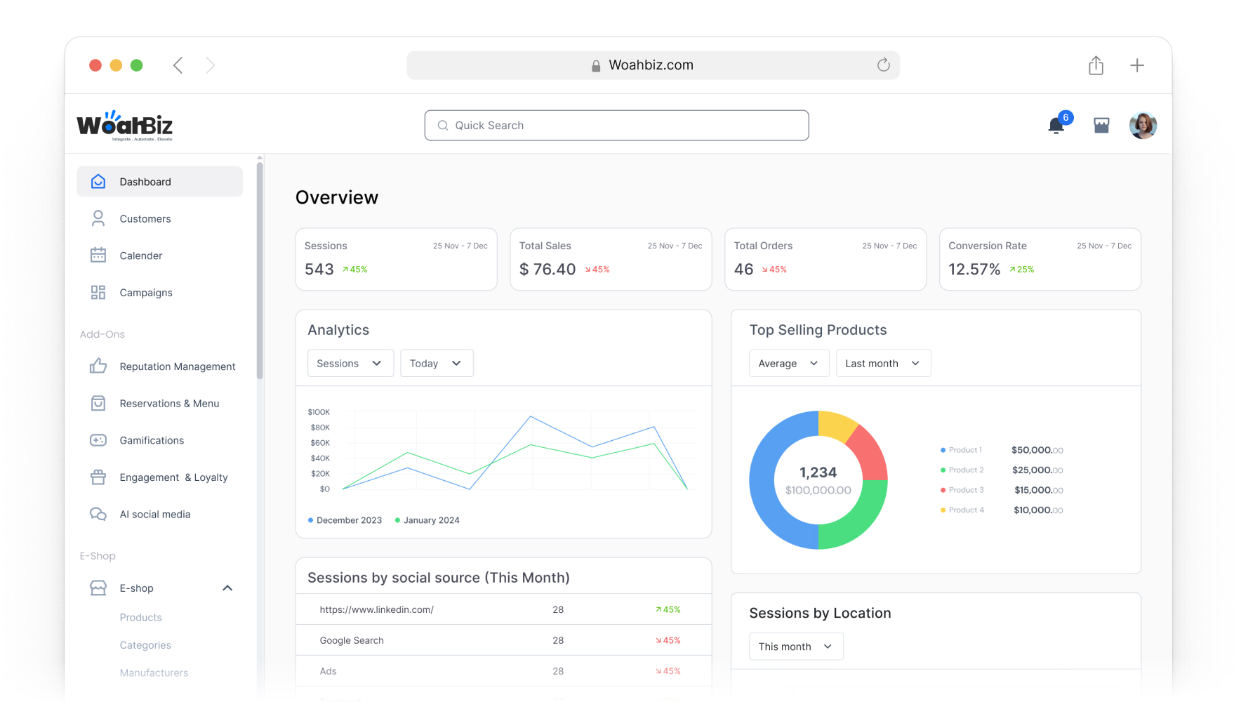
Task: Go back using the browser back arrow
Action: pyautogui.click(x=178, y=65)
